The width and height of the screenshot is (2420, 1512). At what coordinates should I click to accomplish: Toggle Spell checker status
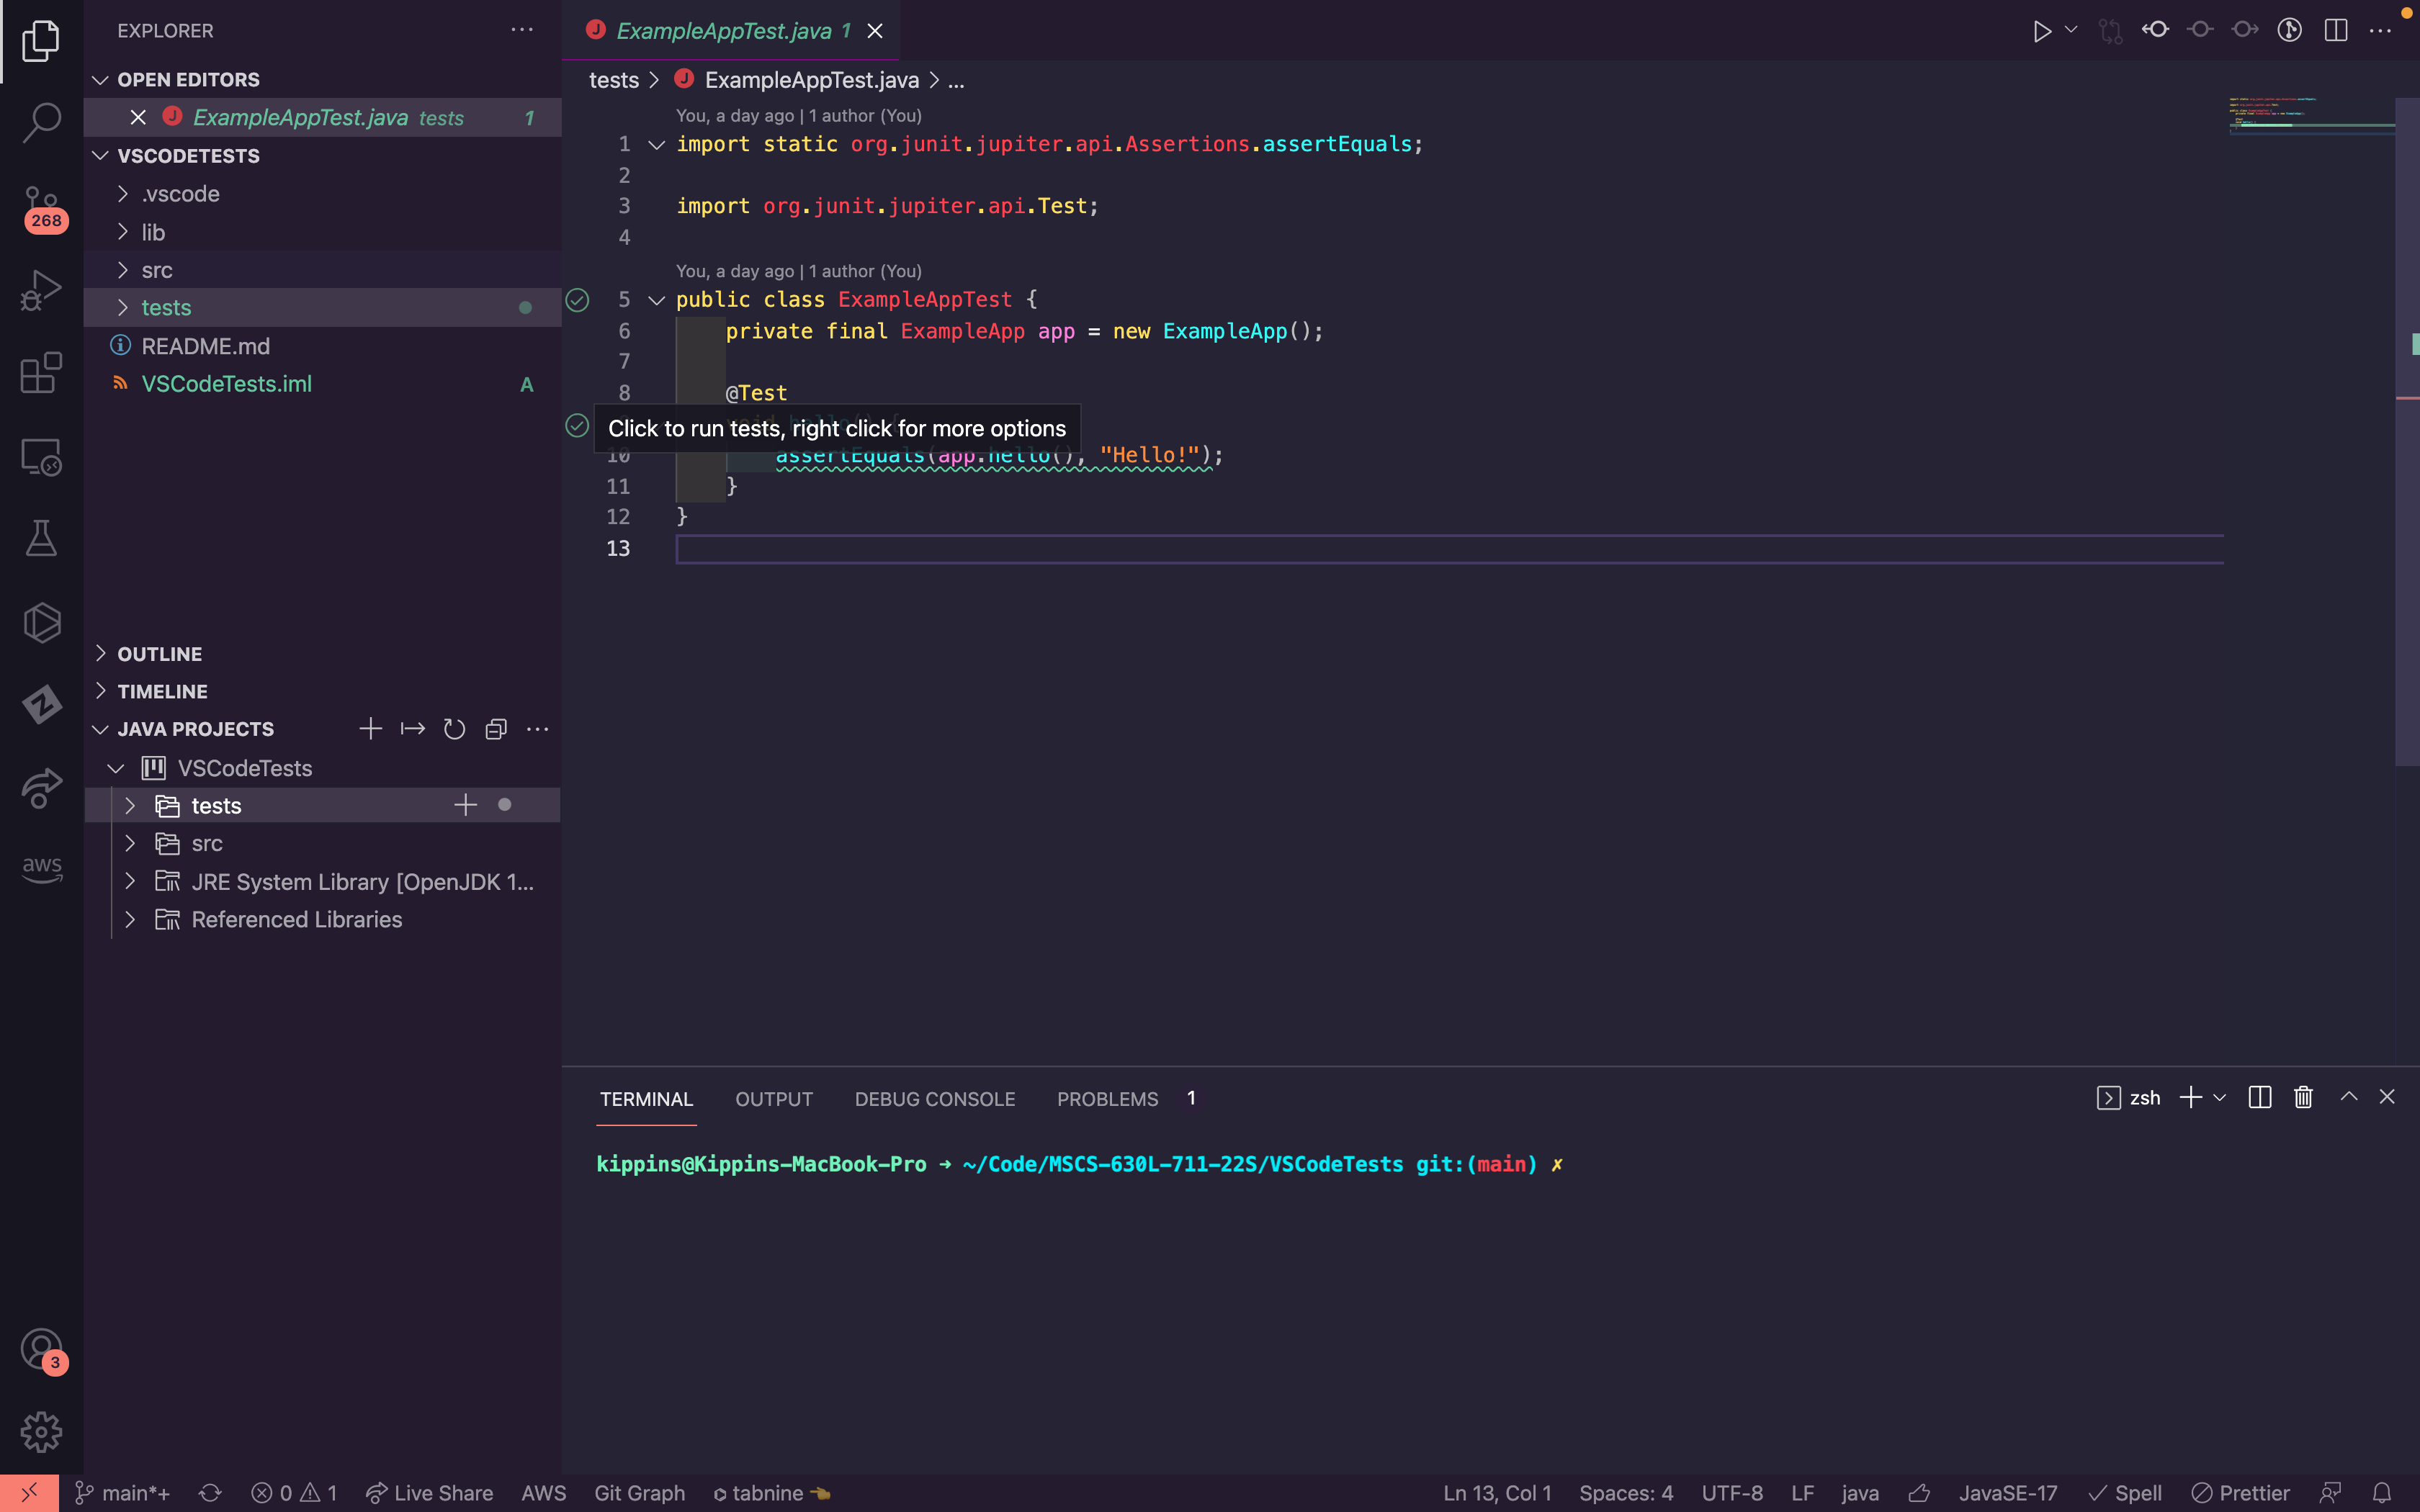pos(2125,1493)
